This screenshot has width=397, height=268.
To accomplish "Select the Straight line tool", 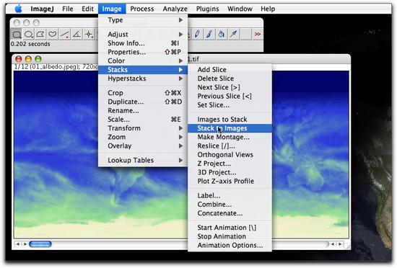I will coord(64,34).
